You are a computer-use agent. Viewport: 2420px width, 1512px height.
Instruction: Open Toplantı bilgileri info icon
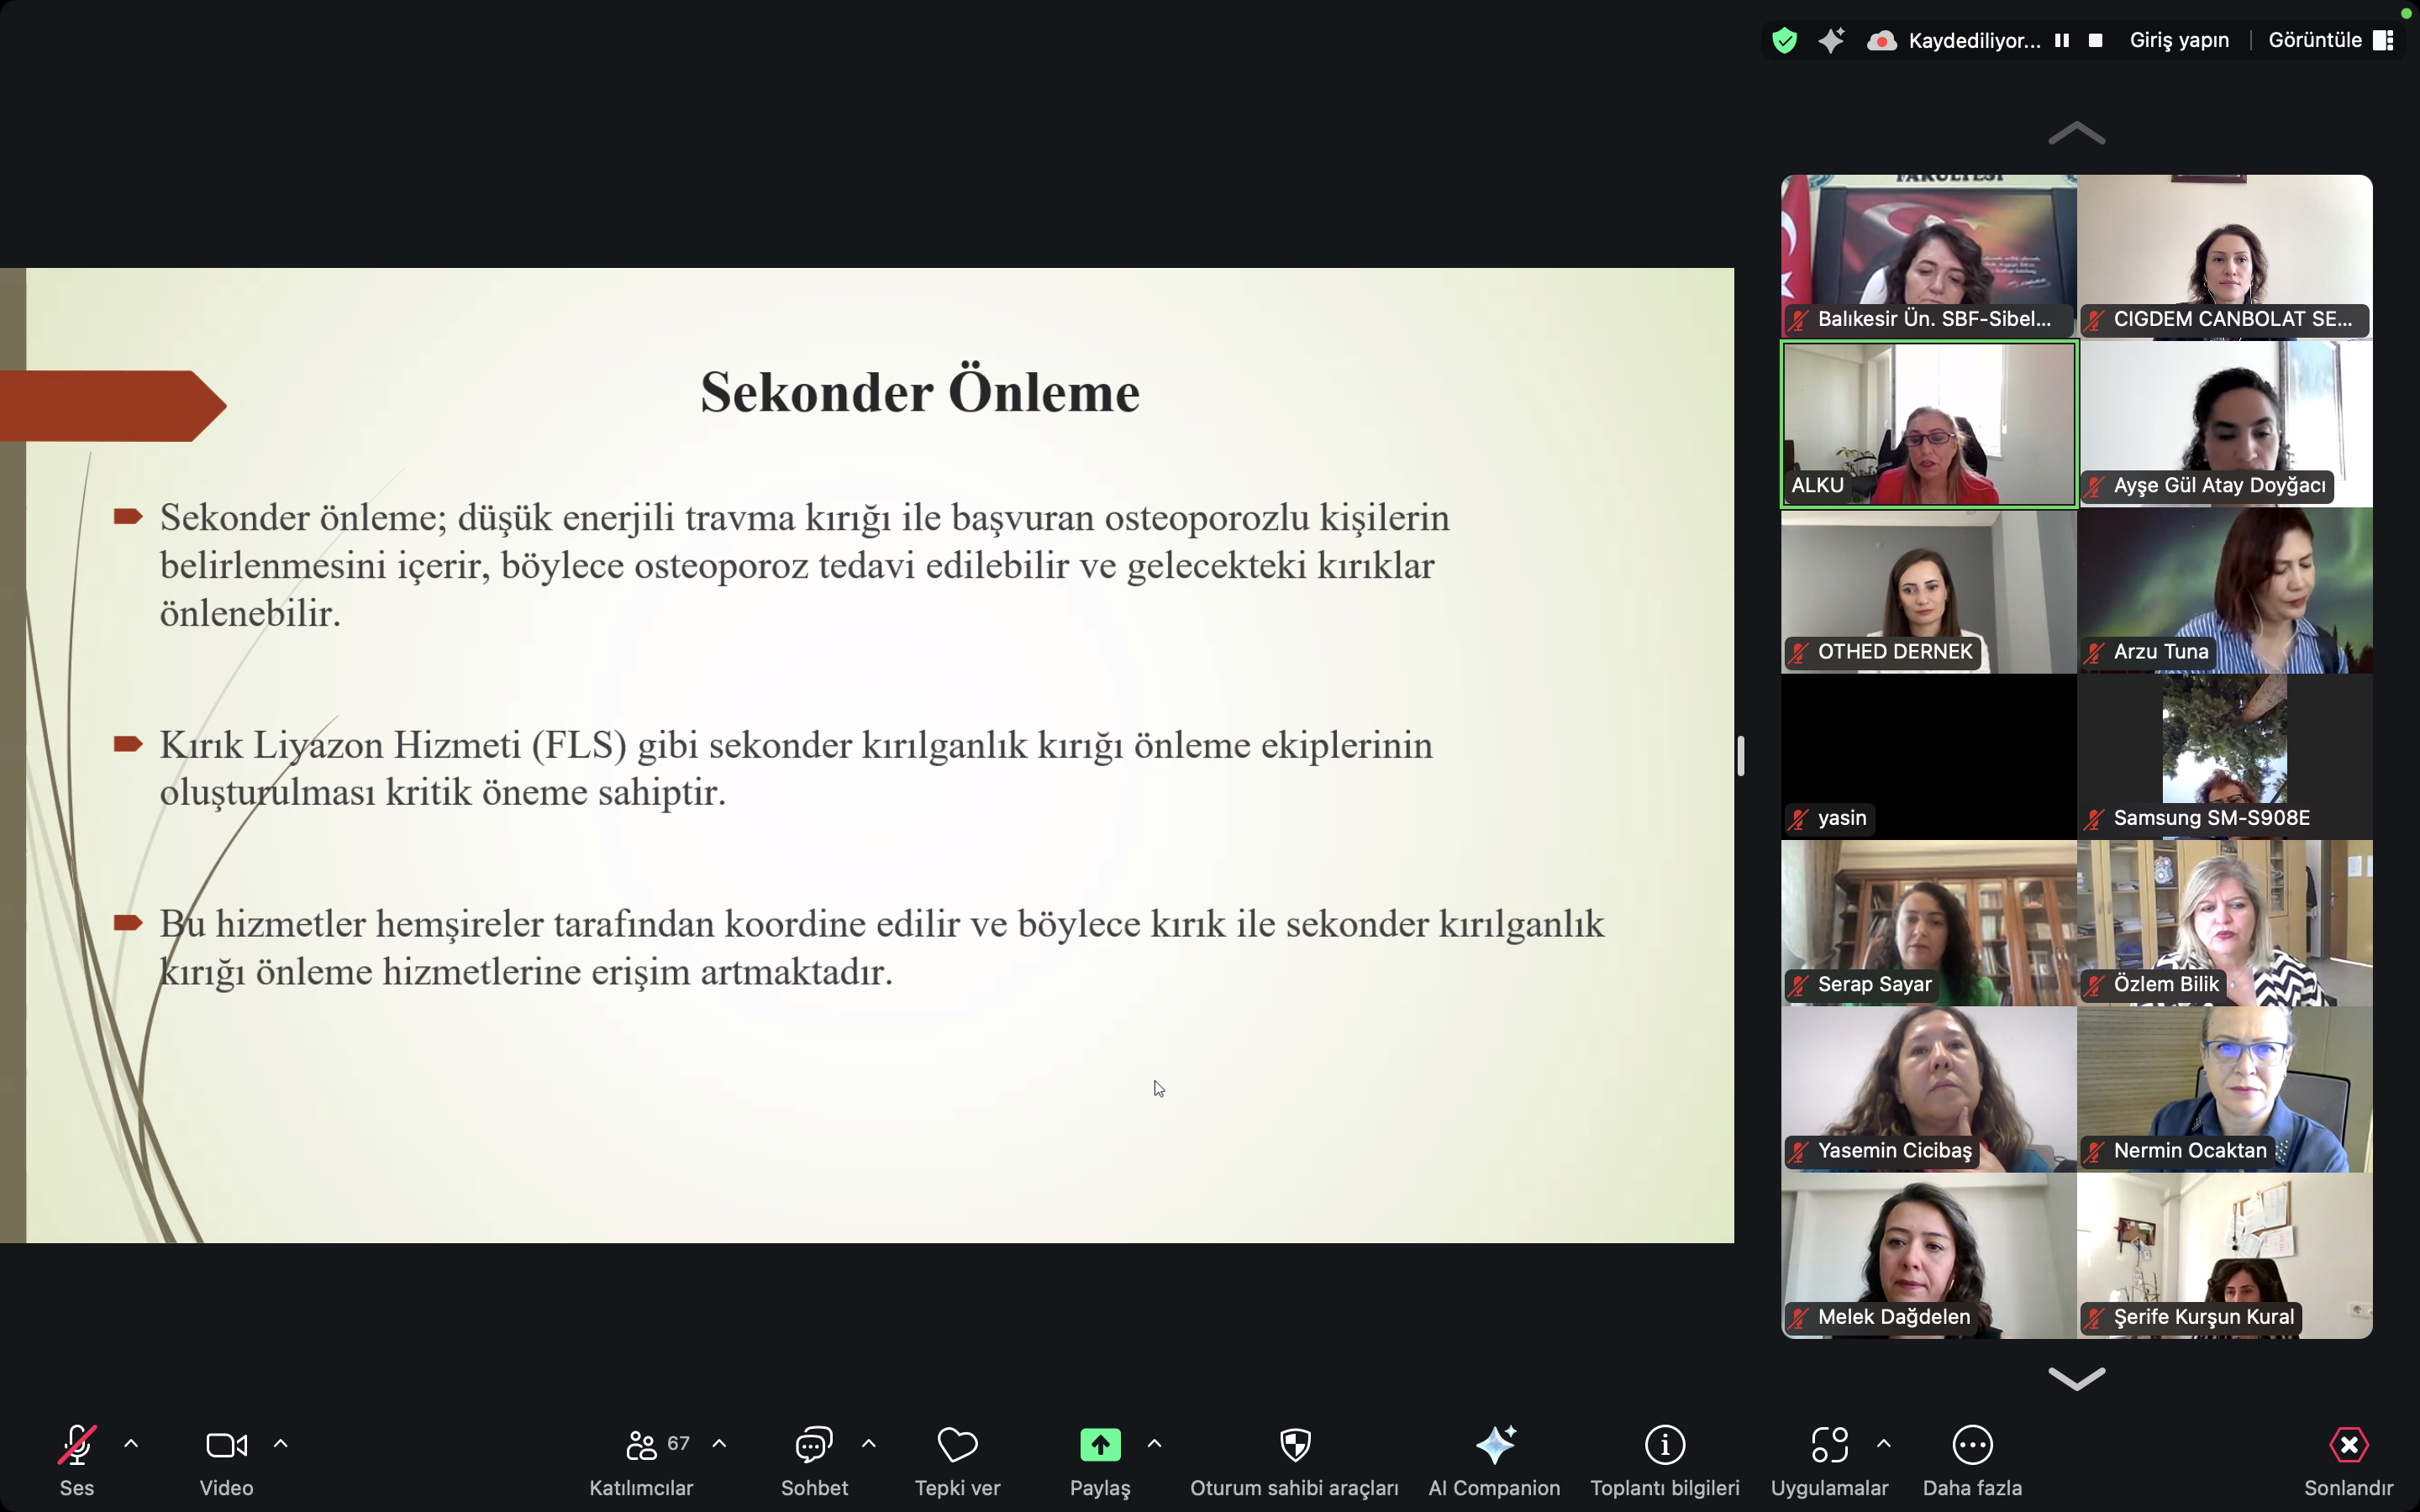coord(1665,1445)
